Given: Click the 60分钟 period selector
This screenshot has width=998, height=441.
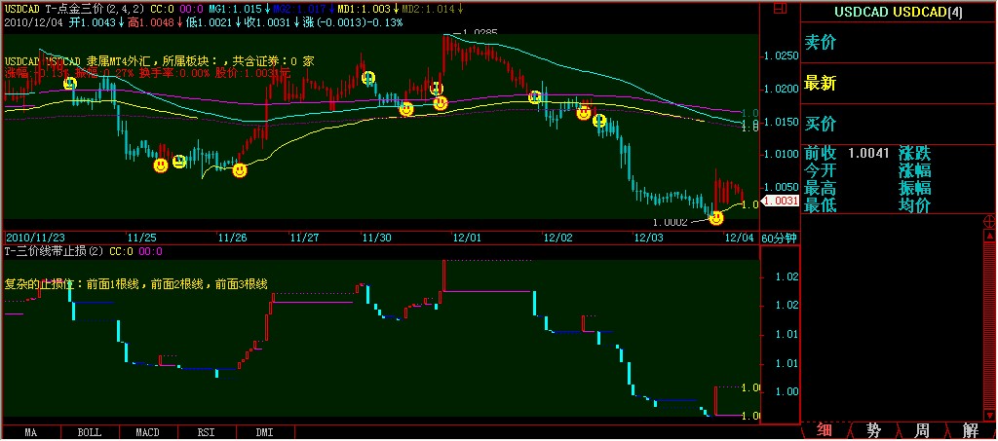Looking at the screenshot, I should pyautogui.click(x=780, y=239).
